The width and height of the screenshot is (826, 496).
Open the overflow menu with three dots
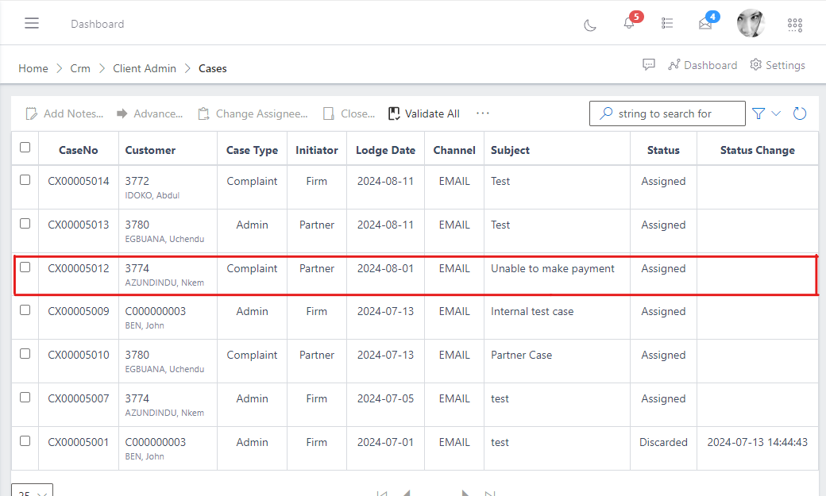click(x=482, y=113)
